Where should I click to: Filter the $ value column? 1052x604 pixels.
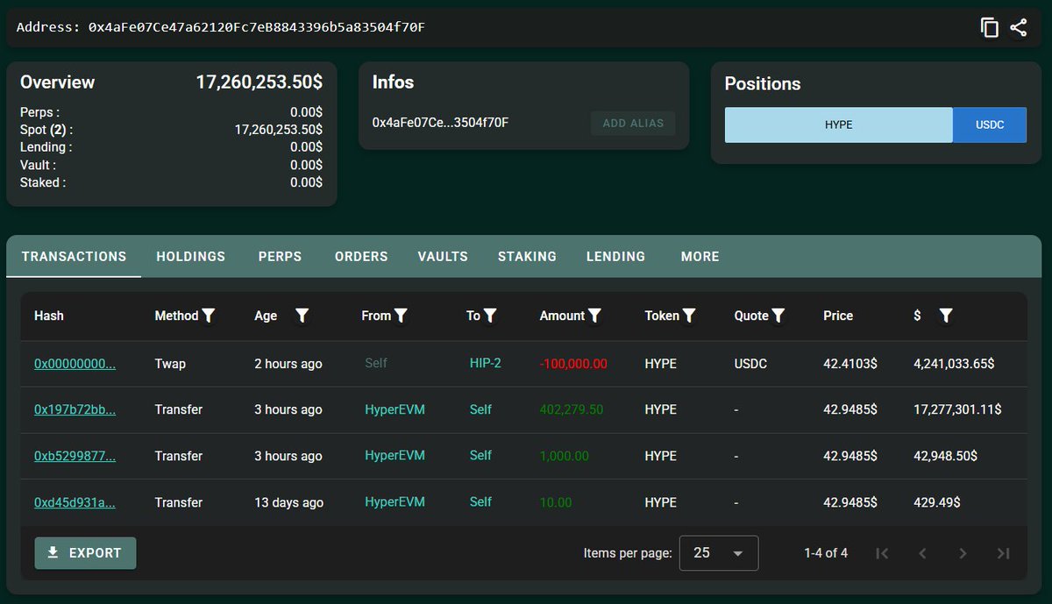point(945,316)
